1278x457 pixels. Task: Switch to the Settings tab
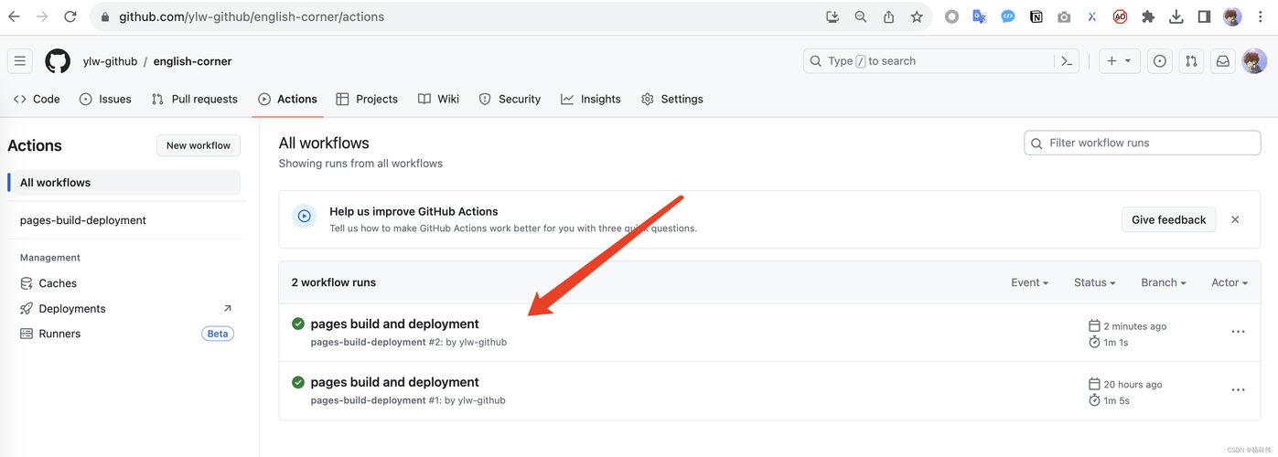672,99
